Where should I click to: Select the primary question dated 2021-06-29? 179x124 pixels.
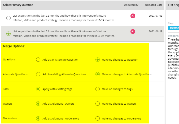point(8,34)
